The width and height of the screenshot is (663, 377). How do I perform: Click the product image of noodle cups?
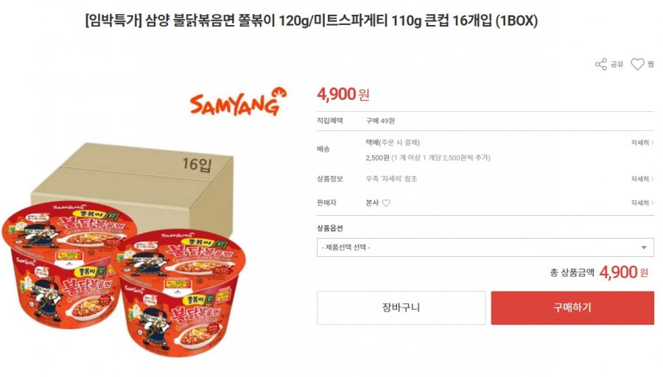coord(124,279)
